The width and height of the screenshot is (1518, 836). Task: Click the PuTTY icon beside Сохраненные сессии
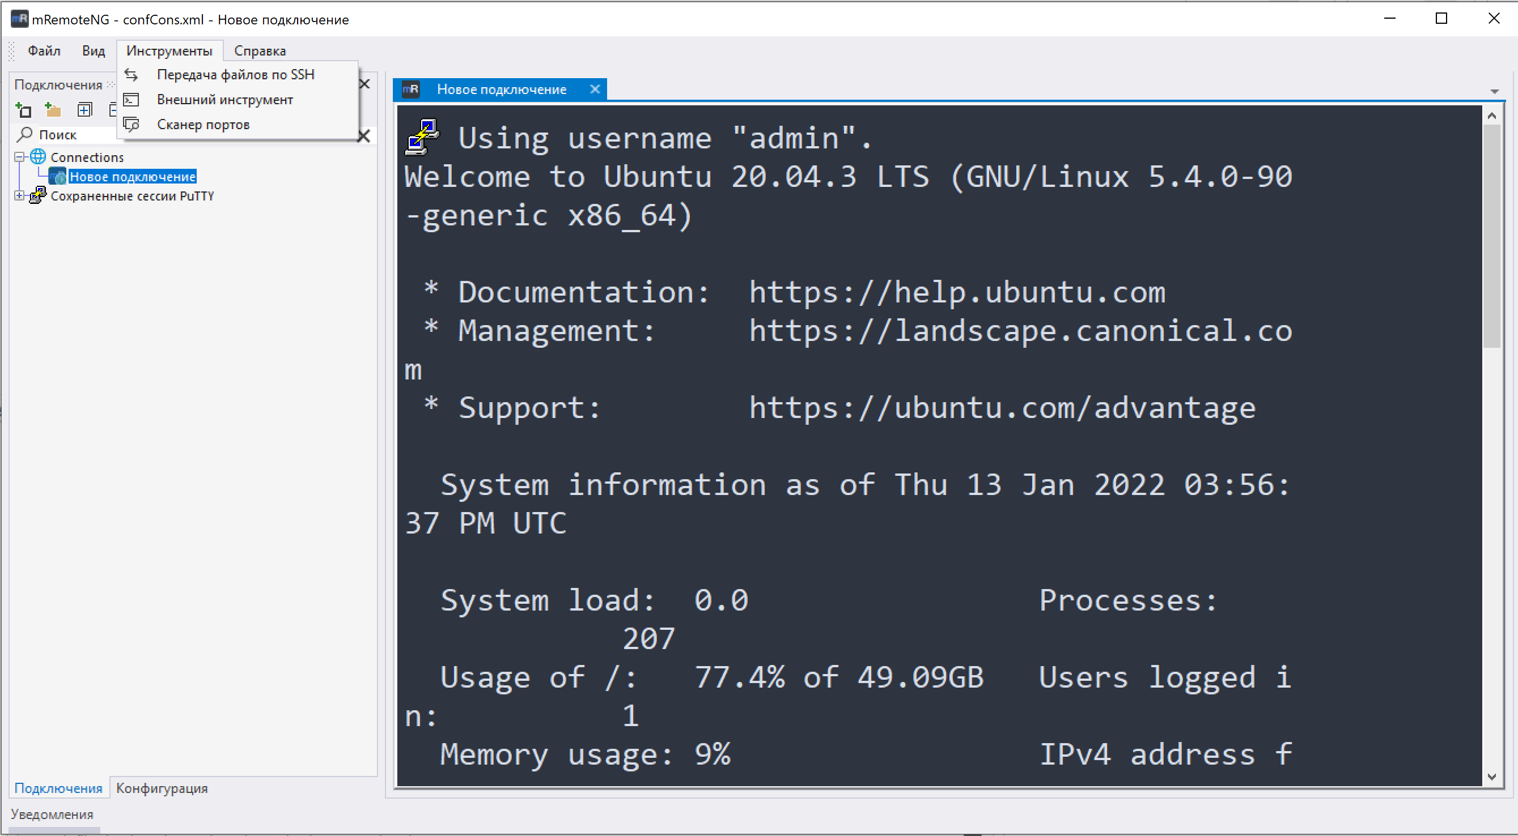pyautogui.click(x=36, y=196)
